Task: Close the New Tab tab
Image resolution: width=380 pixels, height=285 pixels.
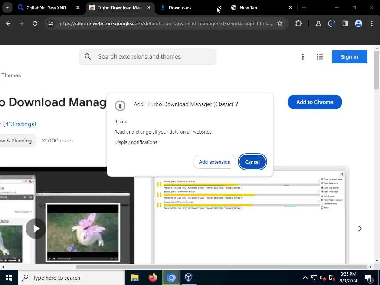Action: [x=290, y=8]
